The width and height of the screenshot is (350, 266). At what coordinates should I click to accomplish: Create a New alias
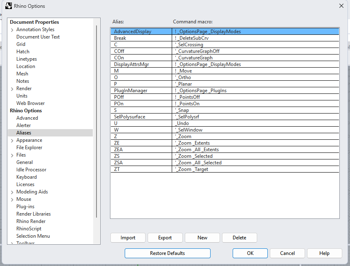pos(202,238)
